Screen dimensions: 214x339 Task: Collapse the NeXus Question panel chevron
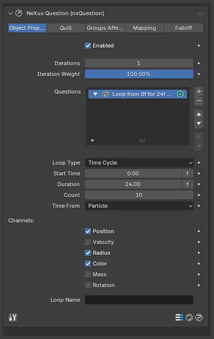point(10,13)
